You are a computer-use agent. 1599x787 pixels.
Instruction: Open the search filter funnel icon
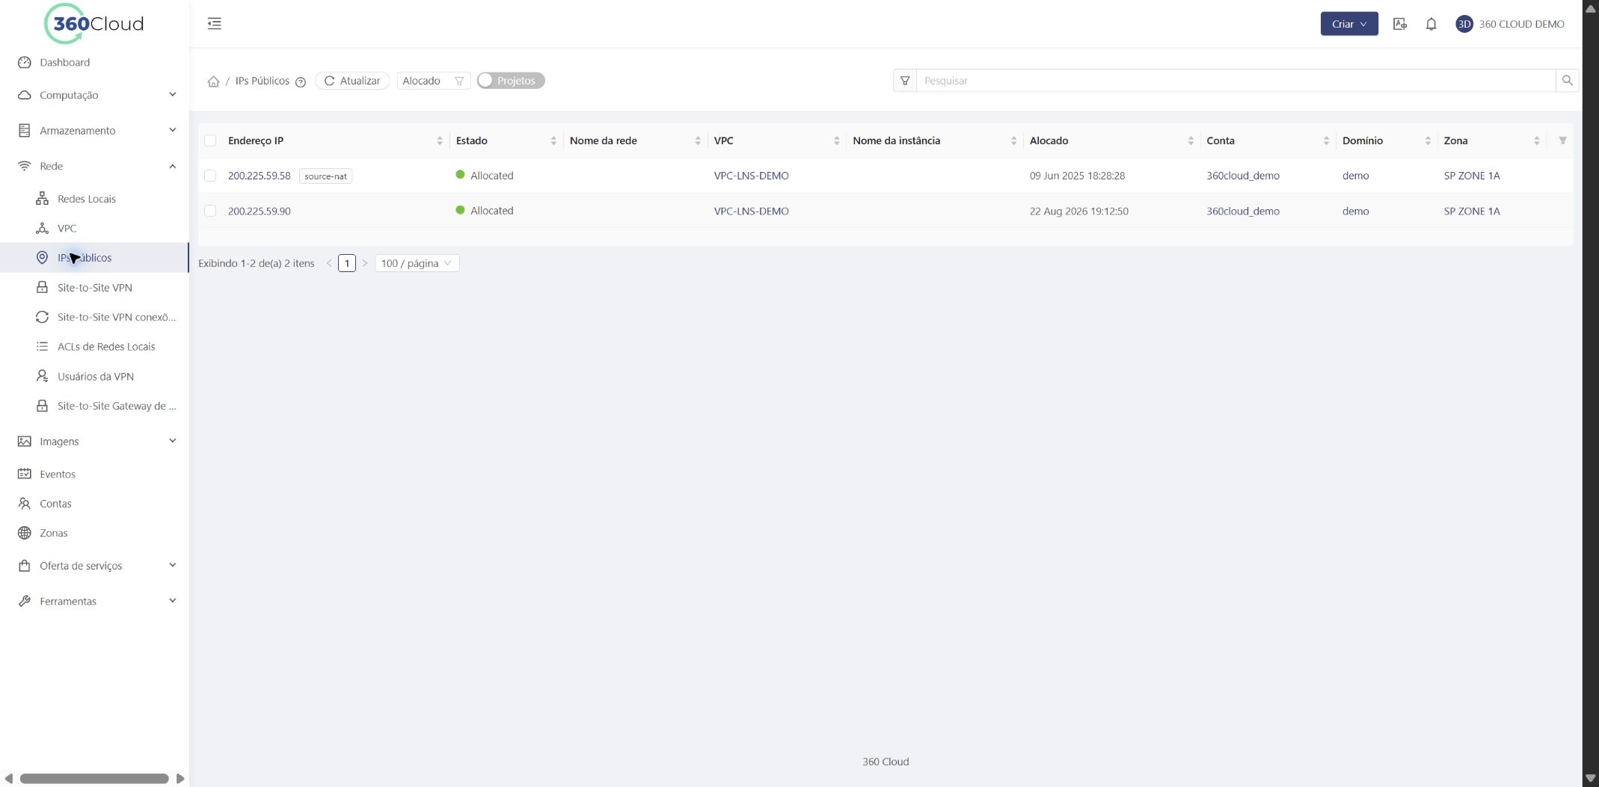tap(905, 81)
